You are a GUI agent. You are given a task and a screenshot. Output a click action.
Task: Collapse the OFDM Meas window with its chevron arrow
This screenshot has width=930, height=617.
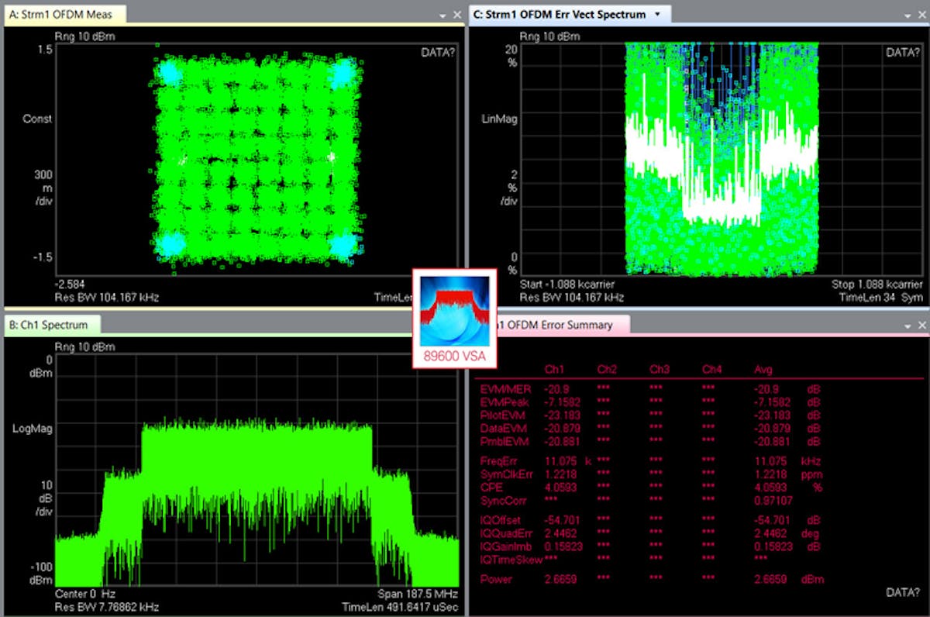(444, 14)
